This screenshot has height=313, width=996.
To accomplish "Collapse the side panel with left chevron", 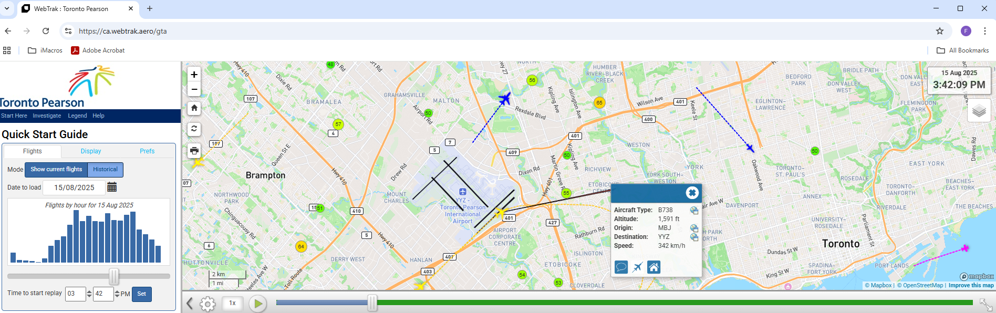I will pyautogui.click(x=190, y=304).
